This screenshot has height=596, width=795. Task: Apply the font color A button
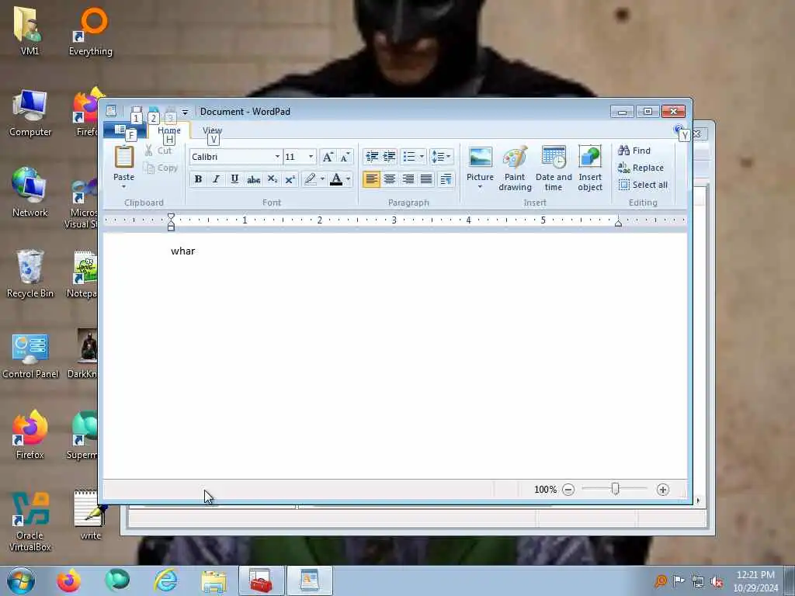coord(335,179)
